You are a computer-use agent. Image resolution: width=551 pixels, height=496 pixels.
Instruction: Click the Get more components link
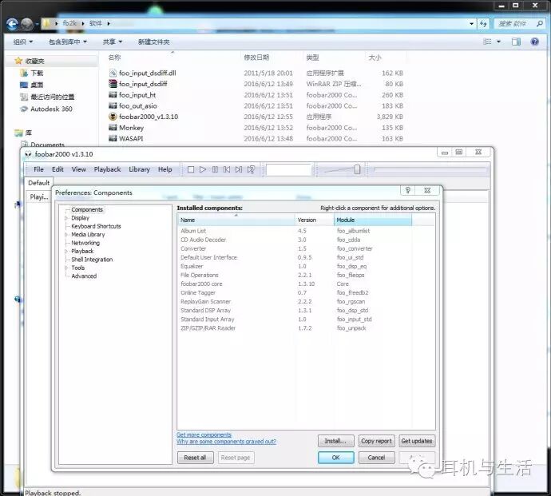(204, 434)
